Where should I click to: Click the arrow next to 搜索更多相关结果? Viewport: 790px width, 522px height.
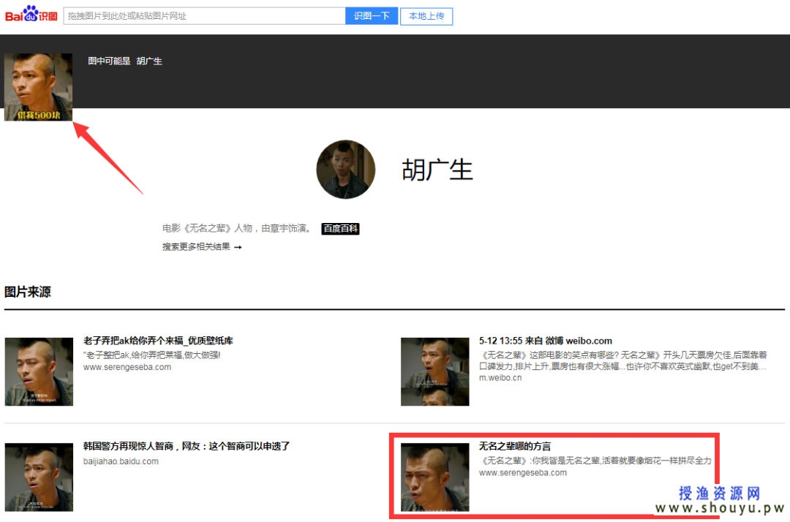[x=238, y=247]
